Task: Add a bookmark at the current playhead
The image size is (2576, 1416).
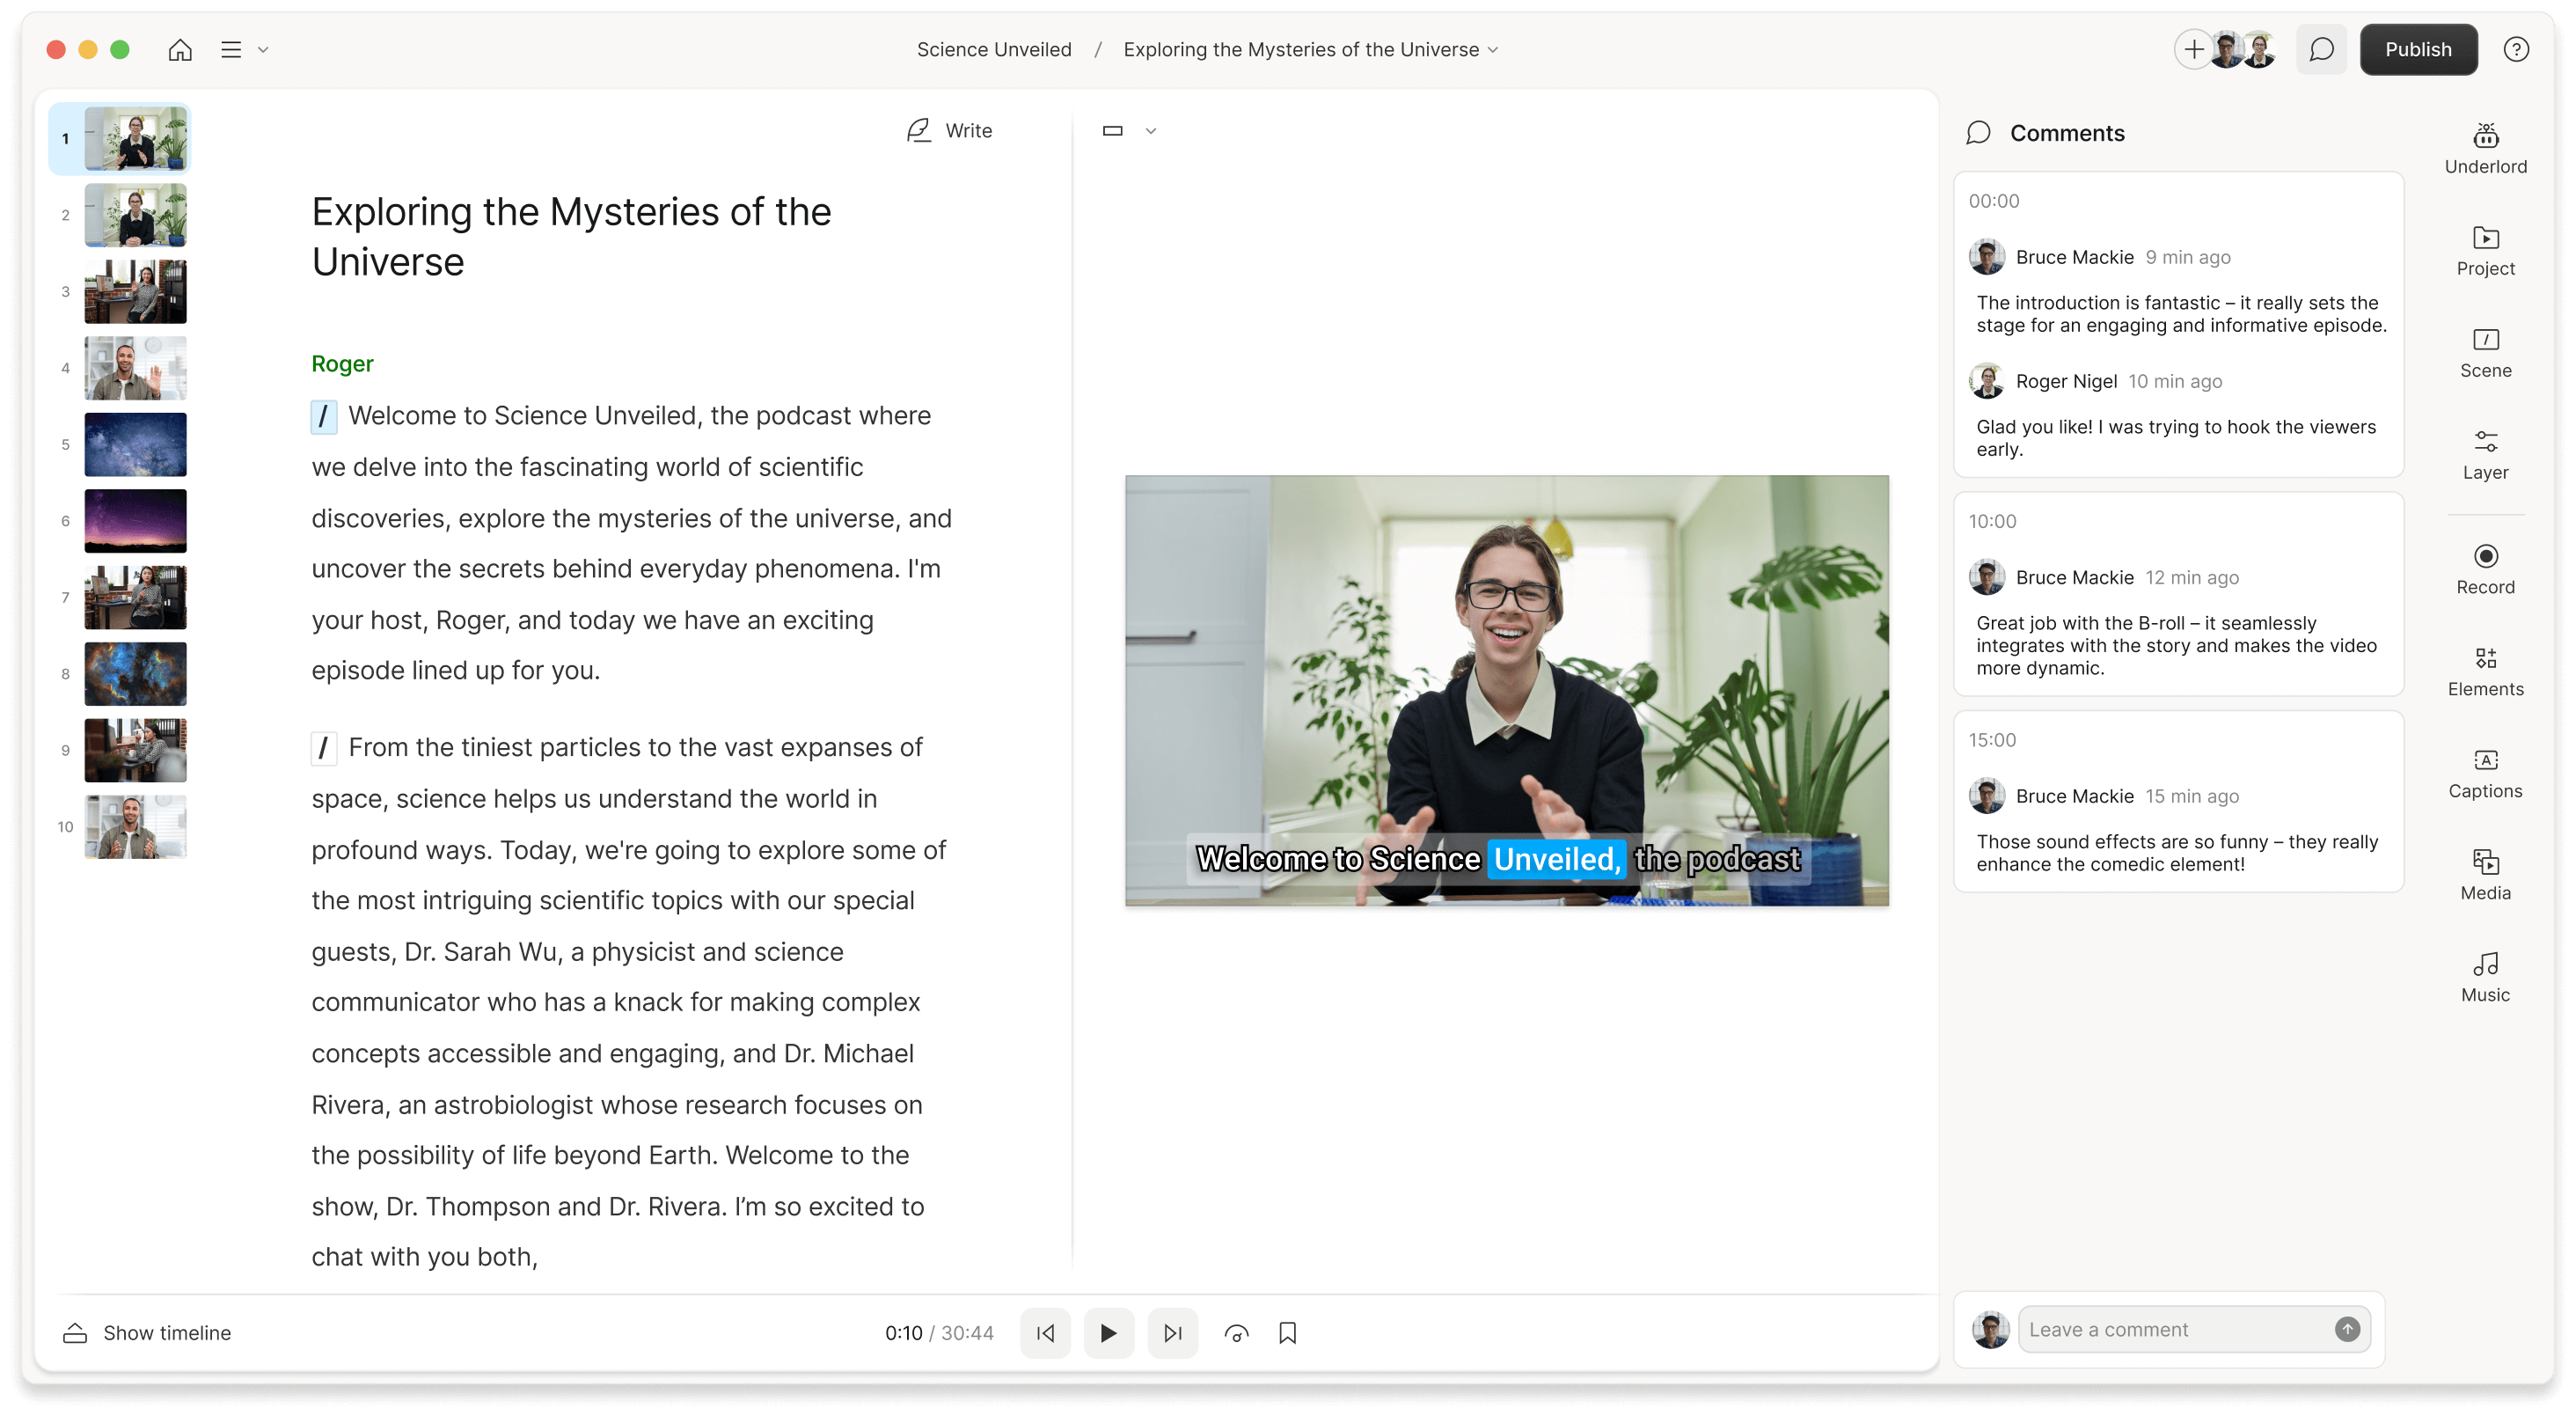Action: pos(1288,1332)
